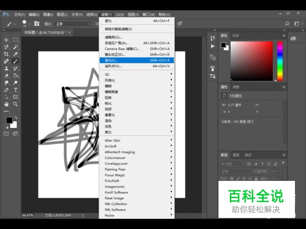Select the History Brush tool
The height and width of the screenshot is (229, 306).
point(15,68)
